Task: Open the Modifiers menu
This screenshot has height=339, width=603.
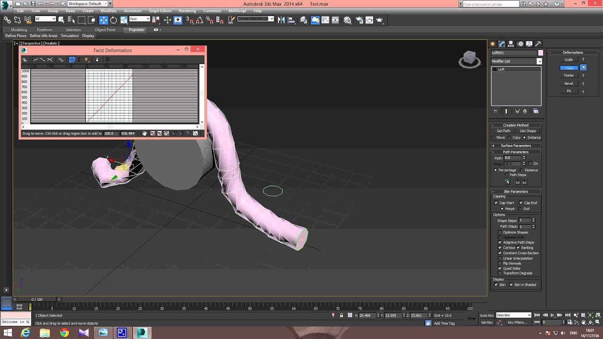Action: click(108, 11)
